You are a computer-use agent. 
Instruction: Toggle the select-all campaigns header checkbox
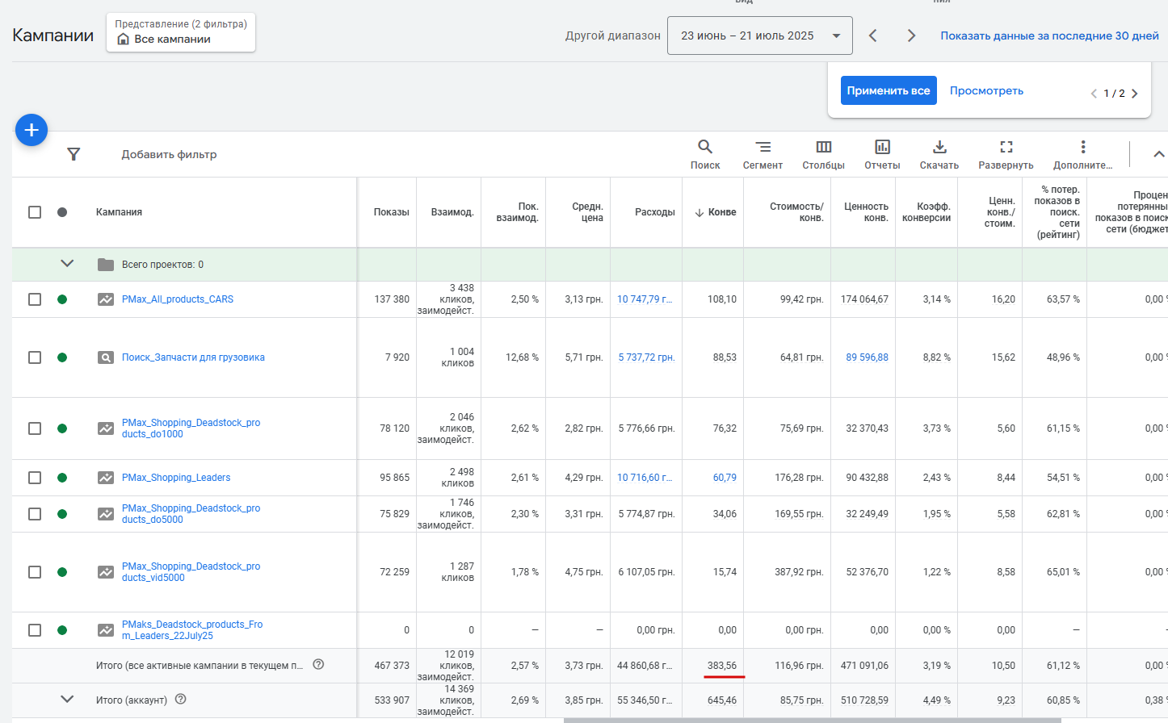(35, 212)
